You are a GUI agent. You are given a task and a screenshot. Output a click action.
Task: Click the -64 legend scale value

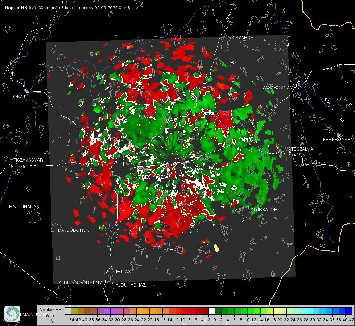(71, 320)
